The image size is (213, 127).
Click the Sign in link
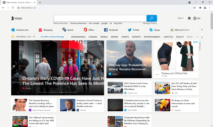[180, 18]
